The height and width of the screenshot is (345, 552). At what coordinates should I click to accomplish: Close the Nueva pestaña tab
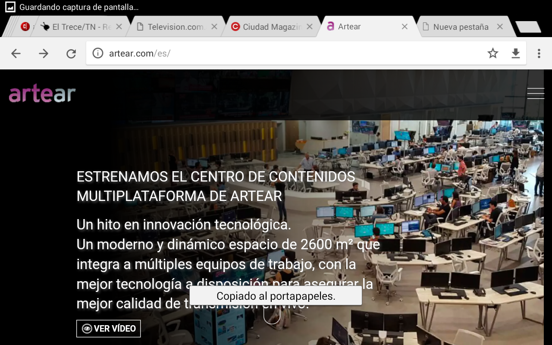pos(500,27)
